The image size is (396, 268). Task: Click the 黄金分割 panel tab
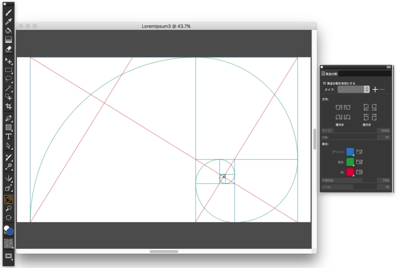coord(330,73)
